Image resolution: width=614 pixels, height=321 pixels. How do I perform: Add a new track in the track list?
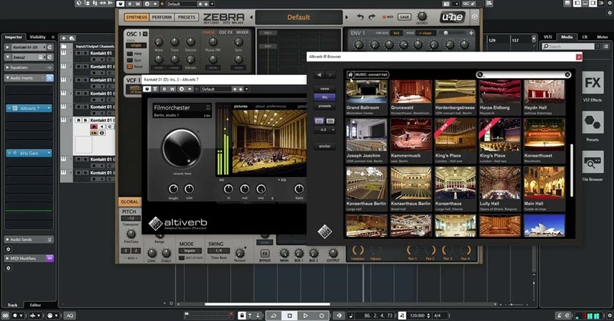click(x=64, y=38)
